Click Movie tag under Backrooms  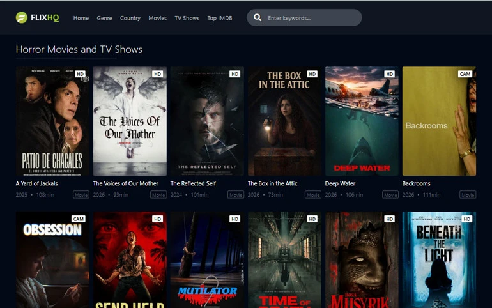468,195
